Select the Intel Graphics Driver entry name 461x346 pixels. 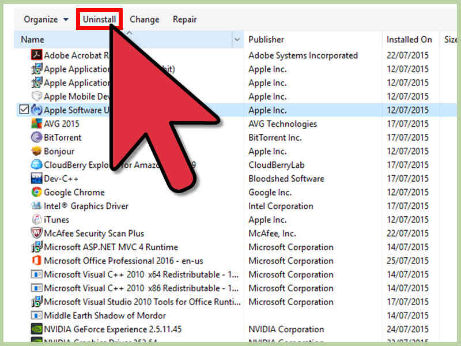coord(86,206)
